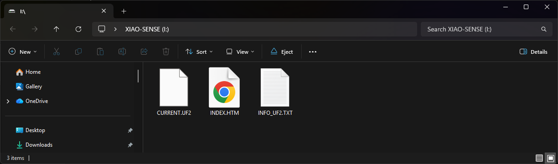The height and width of the screenshot is (164, 558).
Task: Unpin Desktop using its pin icon
Action: [x=130, y=130]
